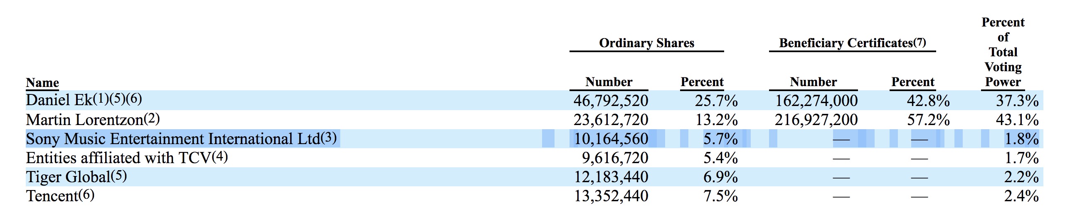
Task: Click the value 12,183,440
Action: (x=611, y=176)
